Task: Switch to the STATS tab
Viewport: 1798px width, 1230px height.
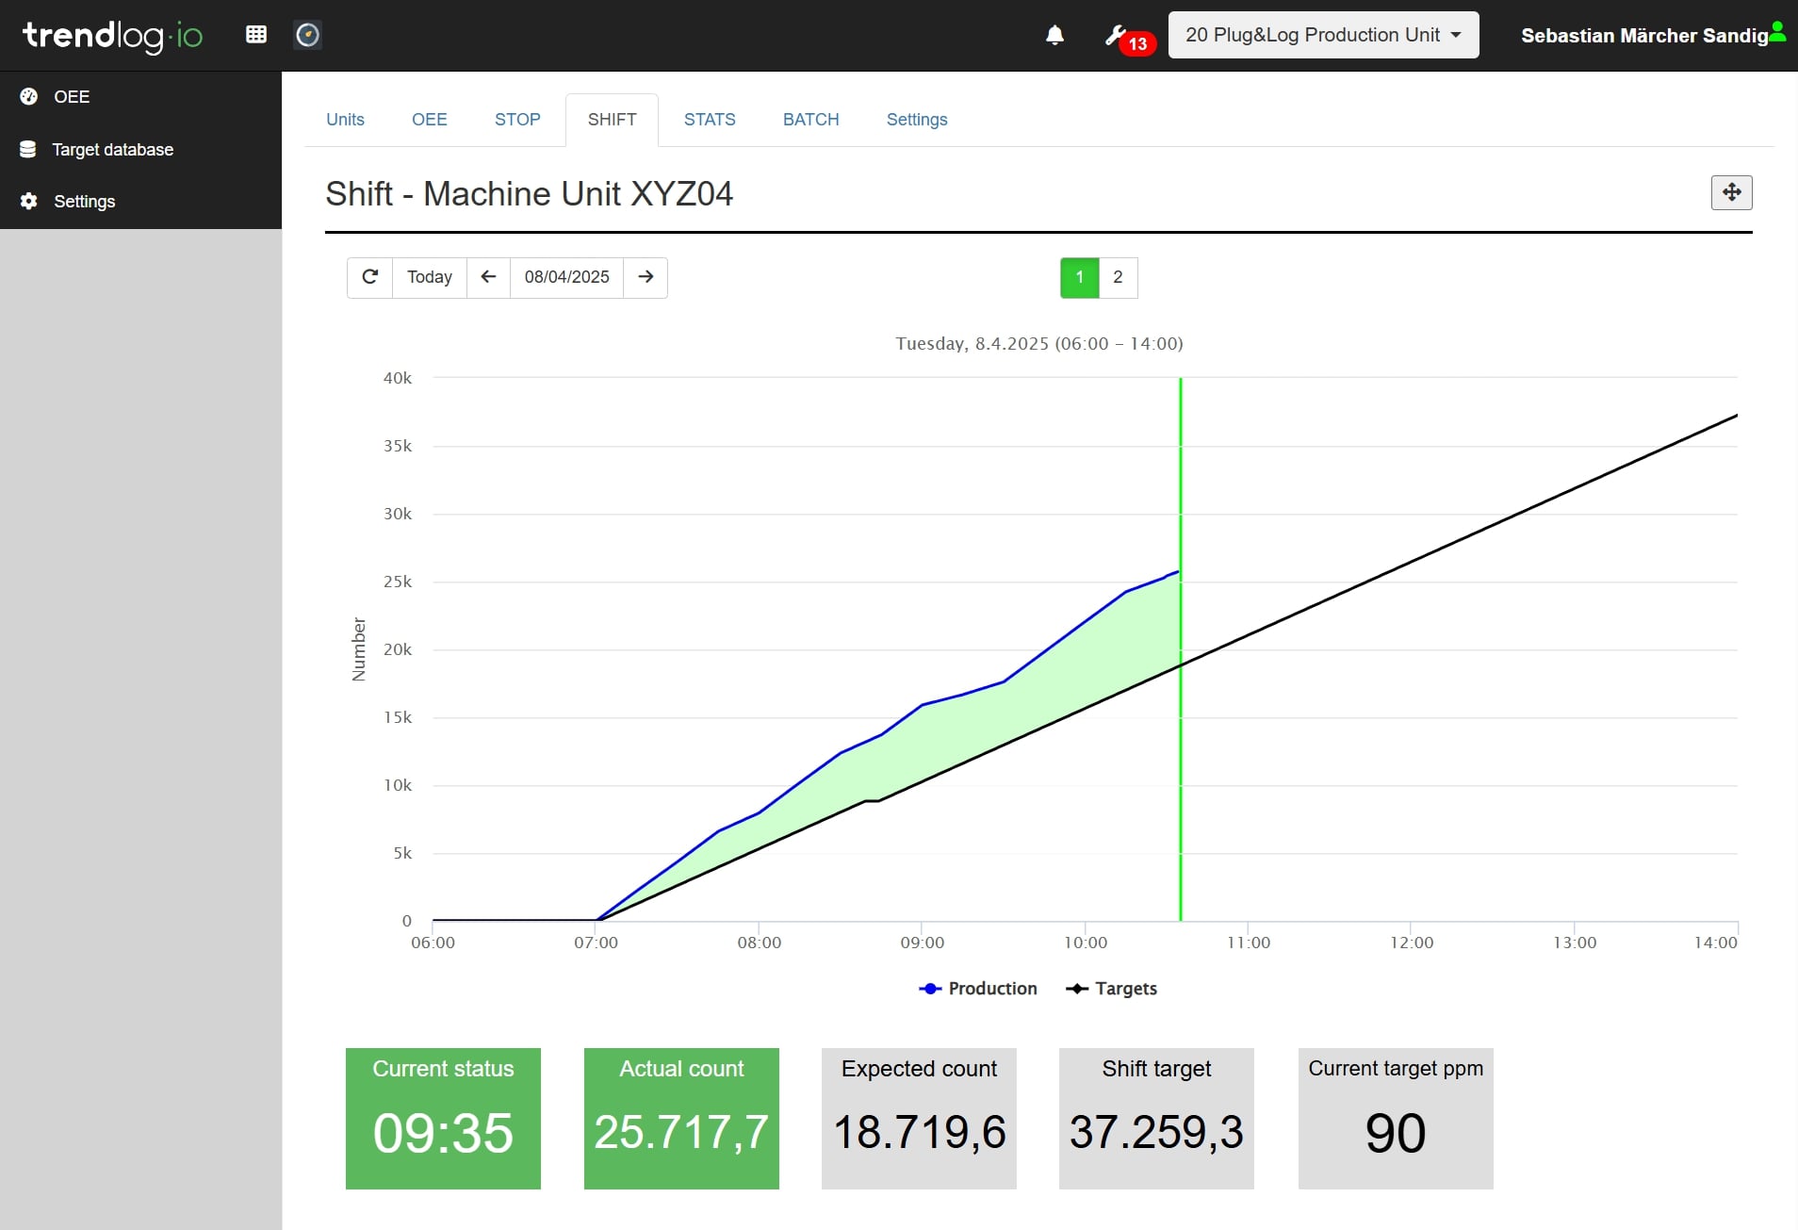Action: tap(710, 120)
